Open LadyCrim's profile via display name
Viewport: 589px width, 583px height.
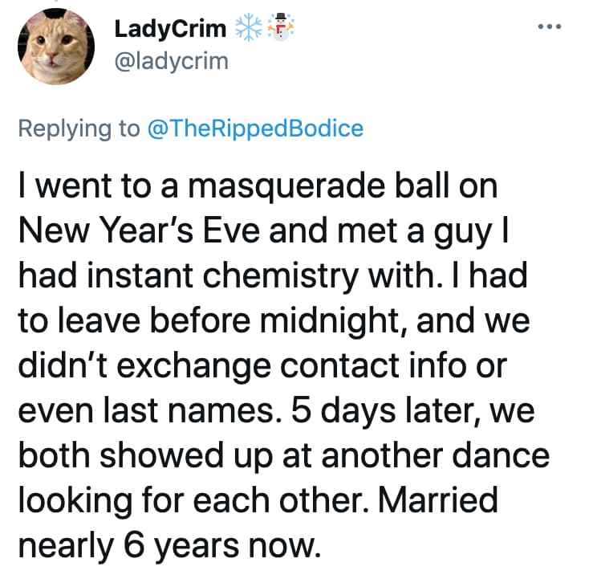[169, 29]
